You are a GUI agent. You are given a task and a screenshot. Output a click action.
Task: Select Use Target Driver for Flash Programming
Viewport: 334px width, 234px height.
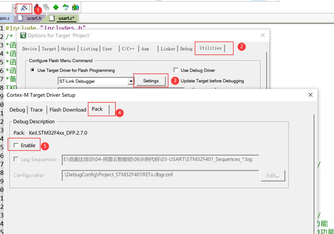[33, 70]
